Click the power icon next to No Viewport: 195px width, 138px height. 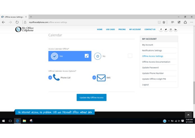pos(98,56)
